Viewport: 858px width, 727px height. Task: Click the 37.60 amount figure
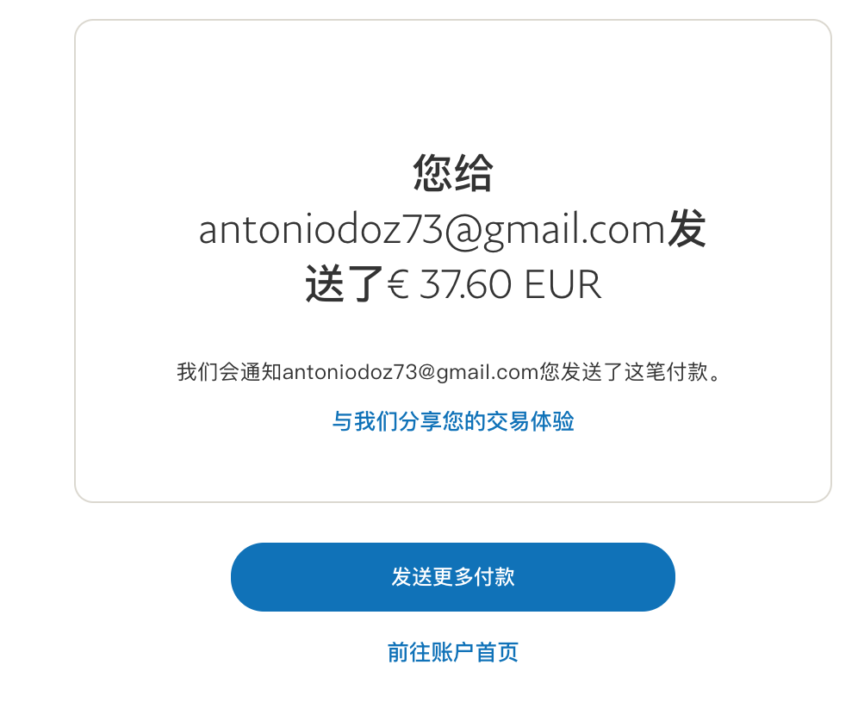(466, 284)
